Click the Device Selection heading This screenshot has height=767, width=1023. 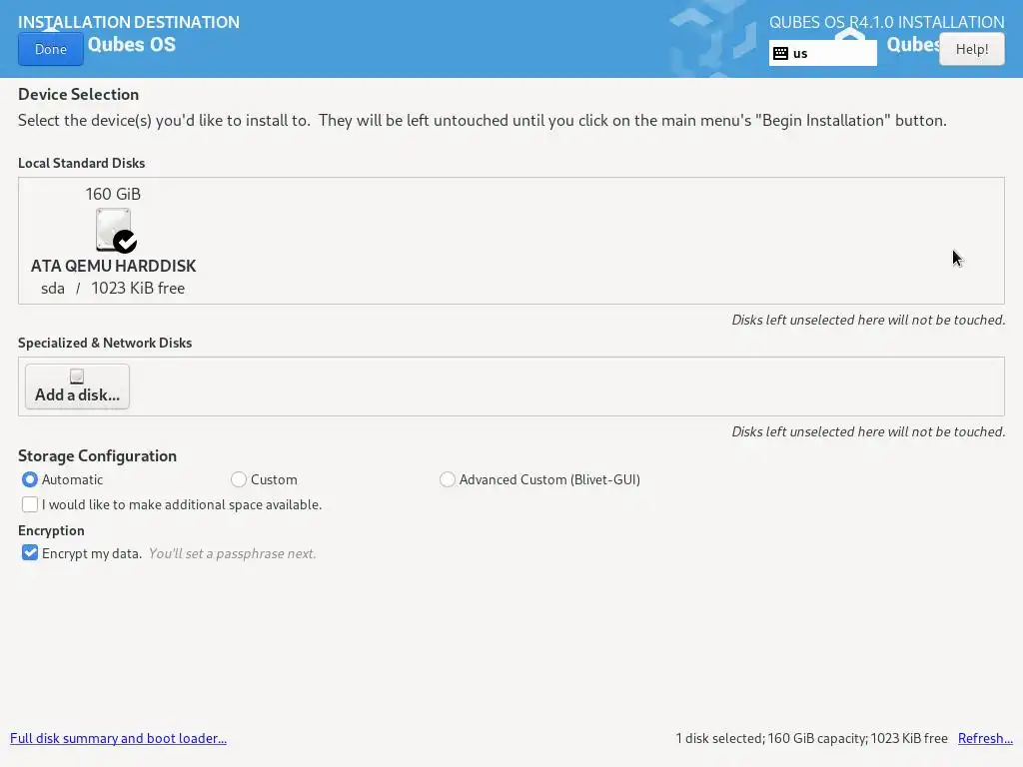coord(78,94)
